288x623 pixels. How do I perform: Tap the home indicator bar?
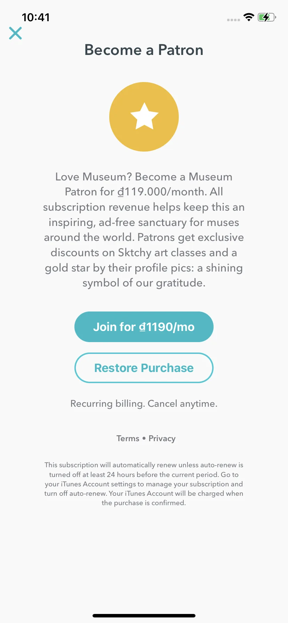pos(144,616)
